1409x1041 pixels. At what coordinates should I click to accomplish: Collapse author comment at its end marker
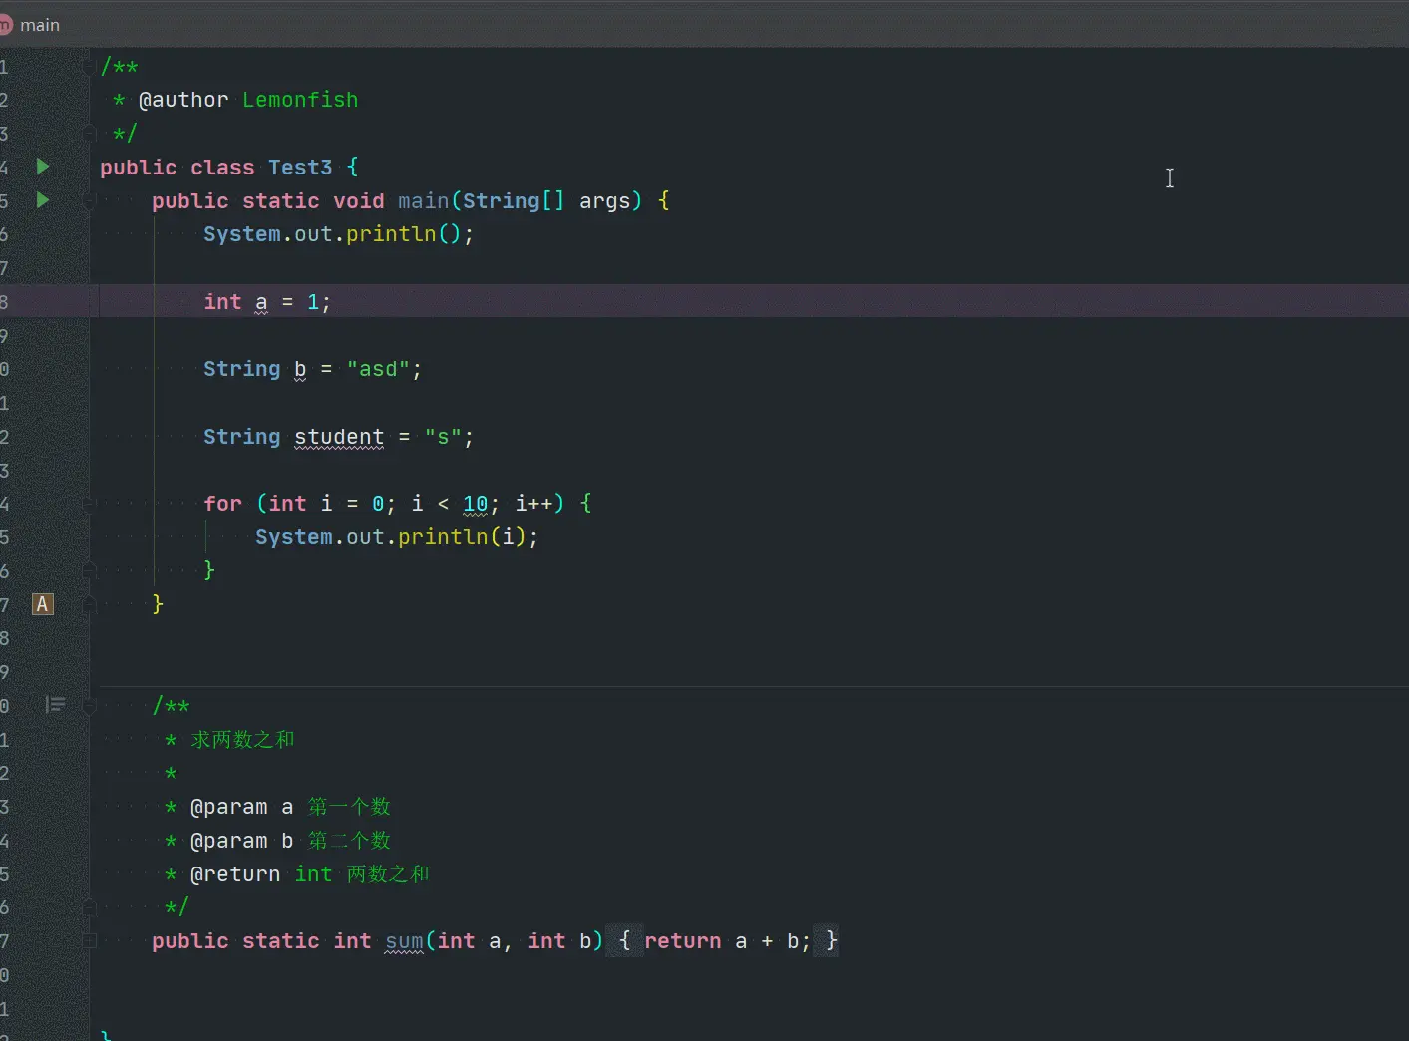[90, 133]
